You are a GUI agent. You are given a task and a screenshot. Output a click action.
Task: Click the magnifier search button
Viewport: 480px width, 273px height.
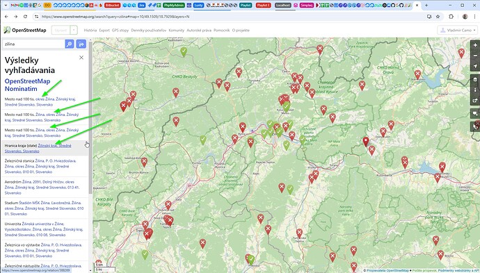70,44
